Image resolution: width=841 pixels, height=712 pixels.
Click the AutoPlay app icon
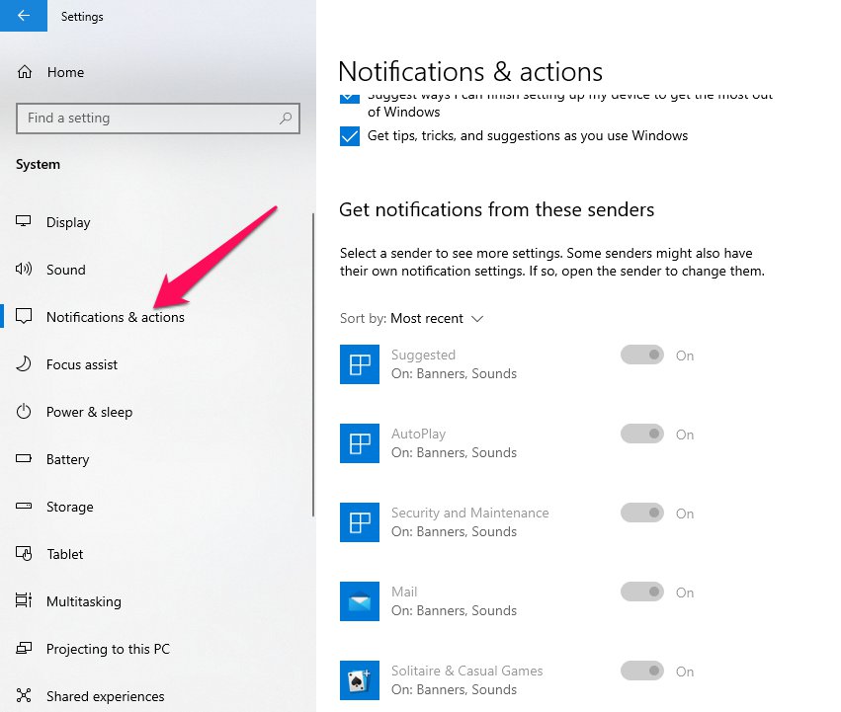(359, 442)
